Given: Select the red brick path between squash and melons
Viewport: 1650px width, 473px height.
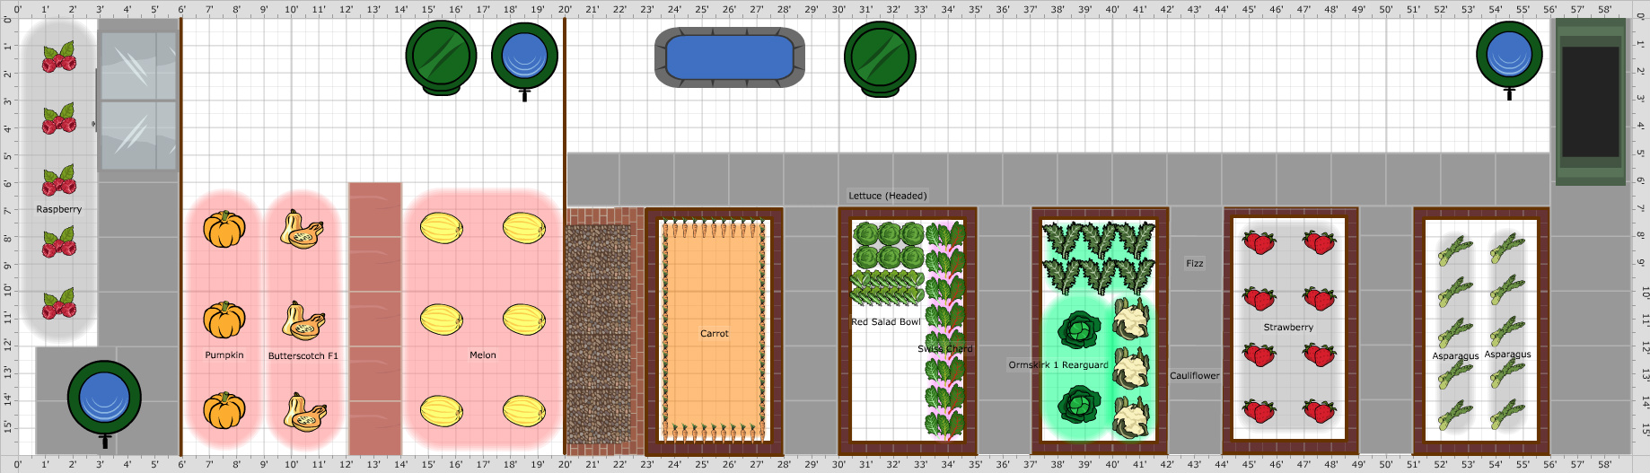Looking at the screenshot, I should [374, 319].
